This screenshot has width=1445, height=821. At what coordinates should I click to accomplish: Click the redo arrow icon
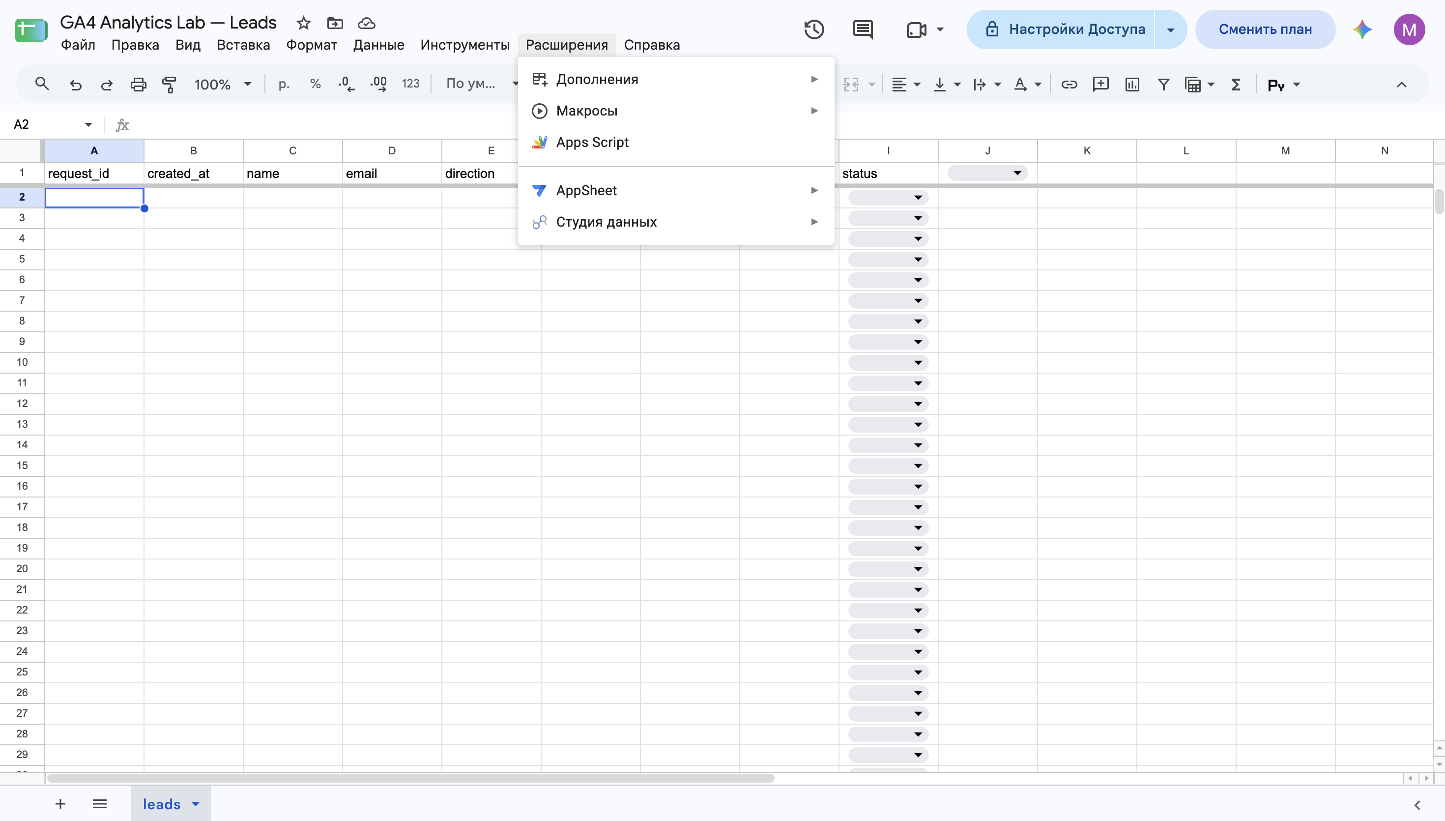click(x=107, y=85)
